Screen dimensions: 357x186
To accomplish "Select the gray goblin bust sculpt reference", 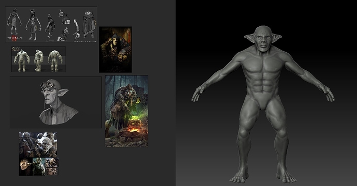I will (56, 102).
